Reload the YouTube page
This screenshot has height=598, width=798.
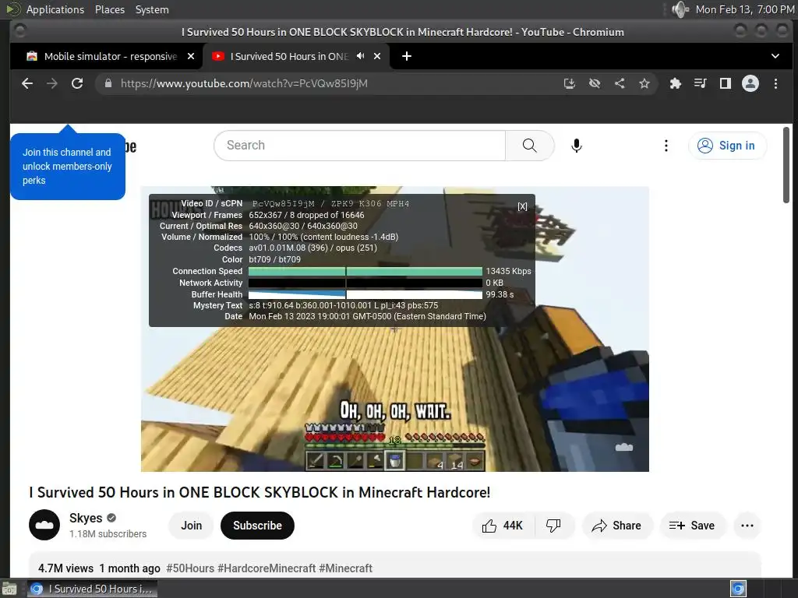coord(77,83)
